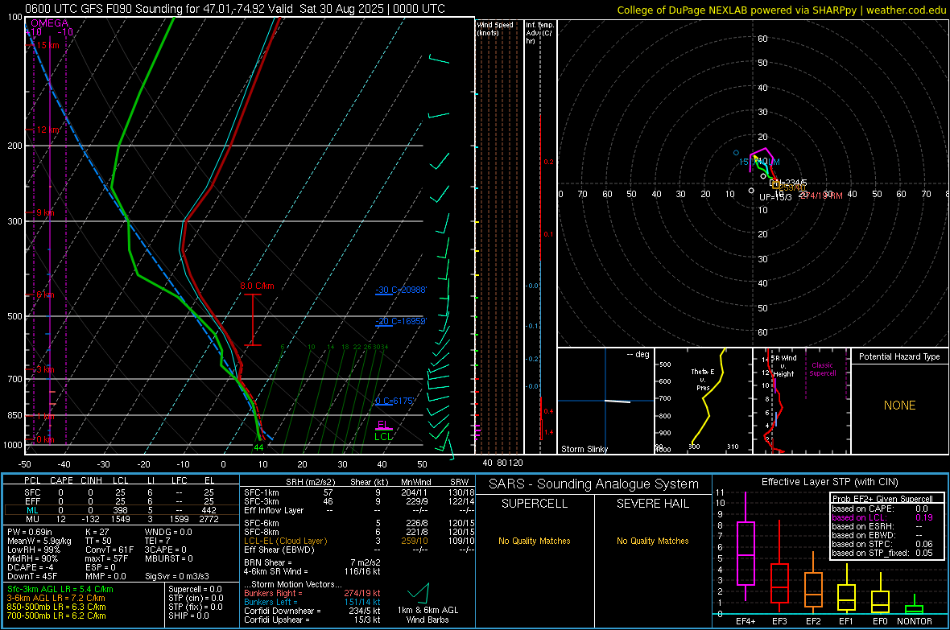Click the 'DownT = 45F' value

tap(32, 577)
